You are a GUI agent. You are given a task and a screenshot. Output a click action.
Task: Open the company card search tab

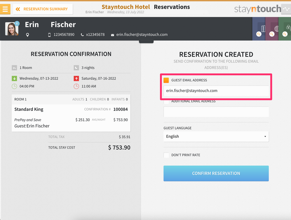[x=259, y=29]
